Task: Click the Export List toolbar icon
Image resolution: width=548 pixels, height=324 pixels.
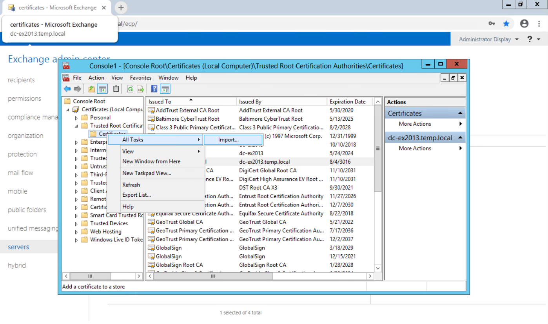Action: pyautogui.click(x=140, y=89)
